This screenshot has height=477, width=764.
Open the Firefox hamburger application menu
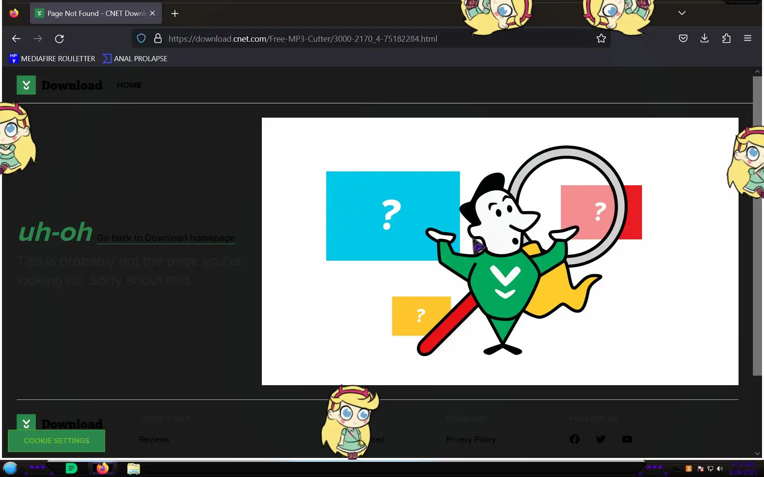(747, 39)
